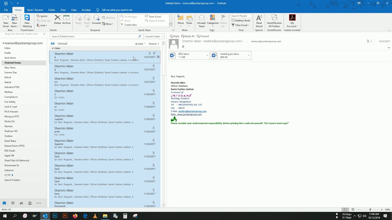392x220 pixels.
Task: Expand Quick Steps gallery
Action: tap(171, 25)
